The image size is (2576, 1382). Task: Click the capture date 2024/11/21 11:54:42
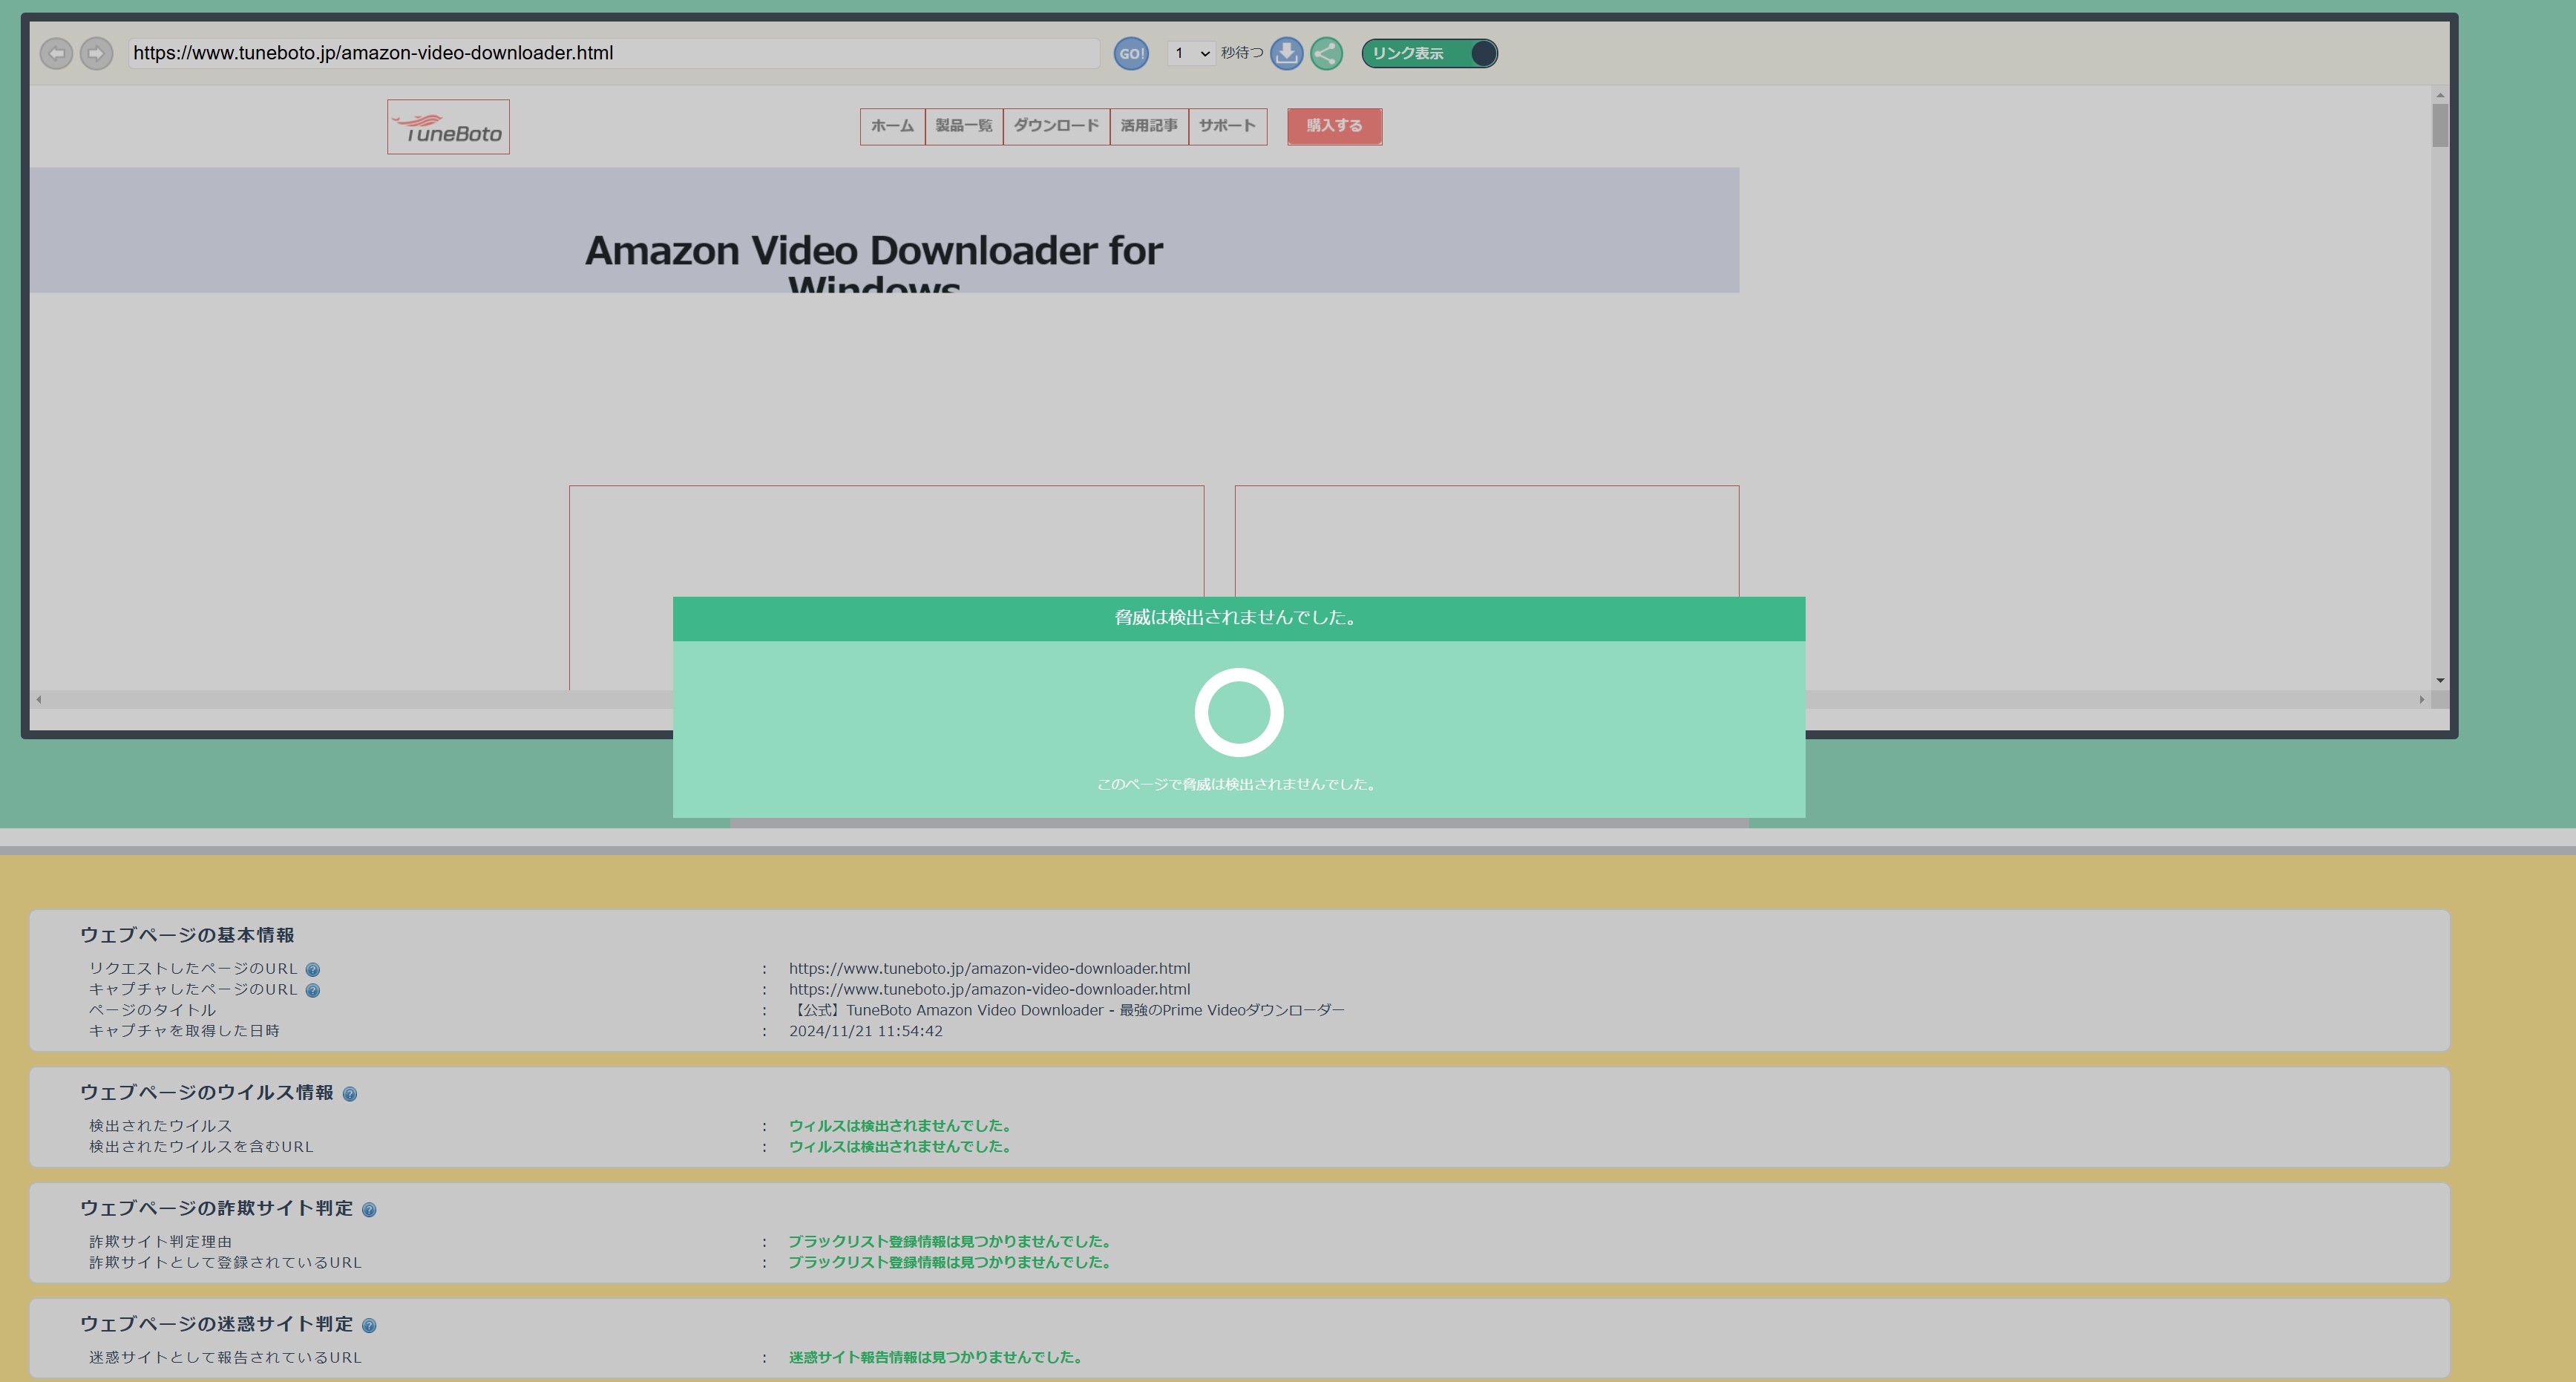(x=865, y=1031)
